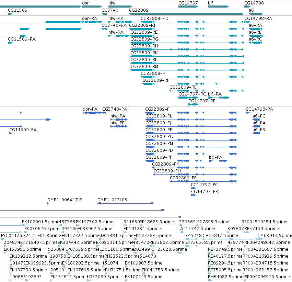This screenshot has height=282, width=292.
Task: Click the CG32809-RK transcript label
Action: click(x=144, y=53)
